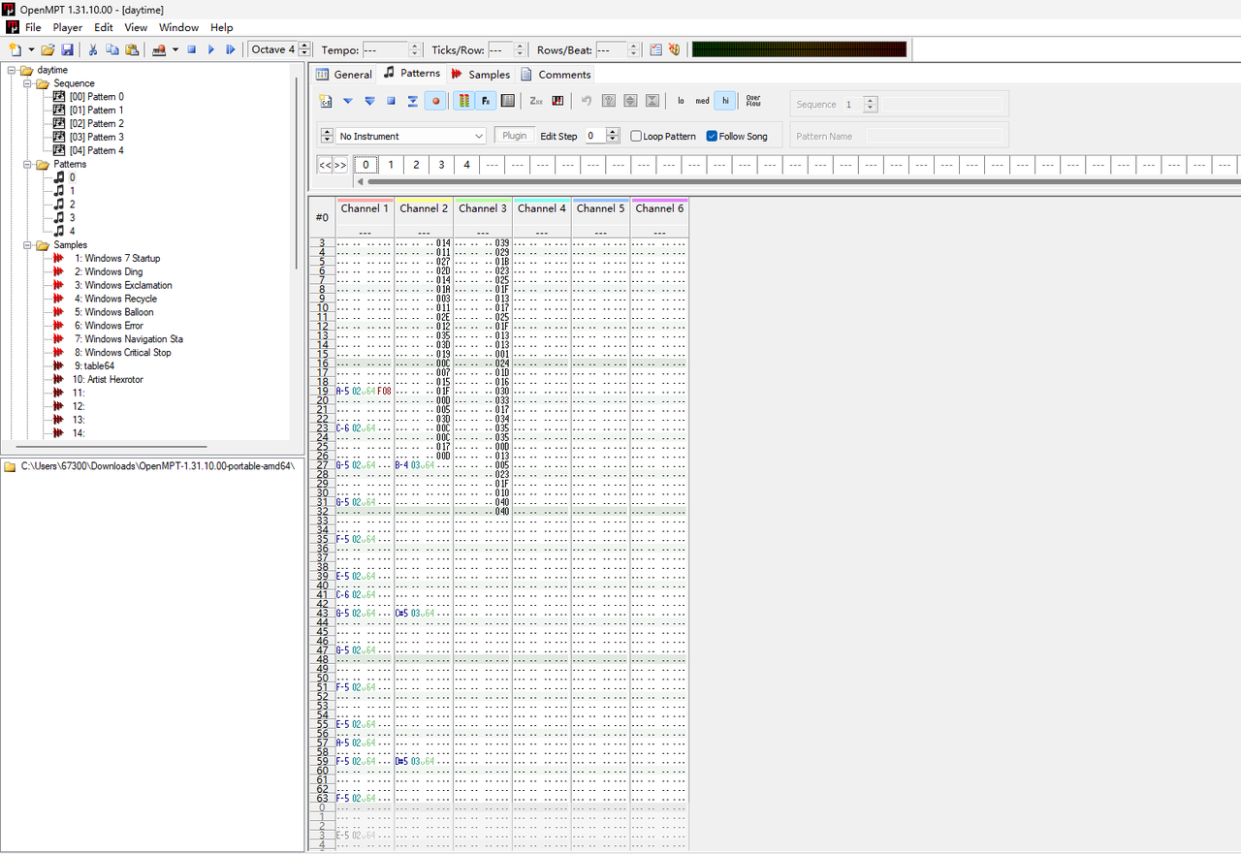Click Play pattern from start icon
Image resolution: width=1241 pixels, height=854 pixels.
click(369, 101)
